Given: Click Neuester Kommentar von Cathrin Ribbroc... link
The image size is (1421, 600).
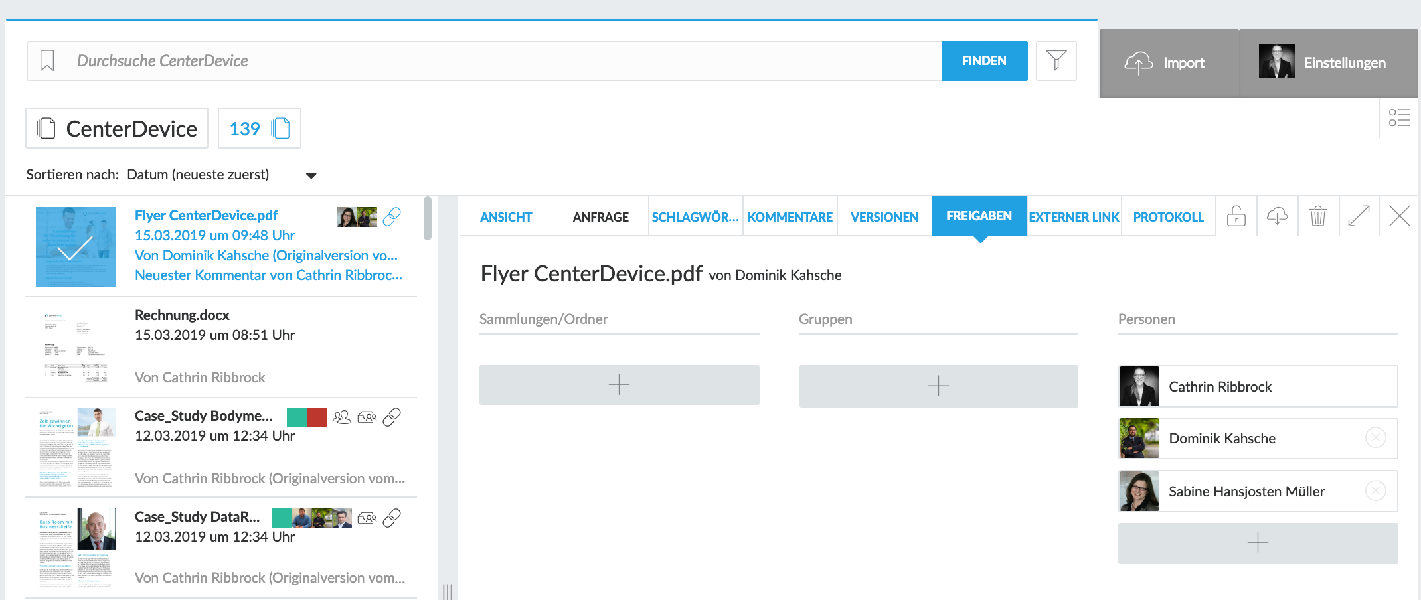Looking at the screenshot, I should pos(268,275).
